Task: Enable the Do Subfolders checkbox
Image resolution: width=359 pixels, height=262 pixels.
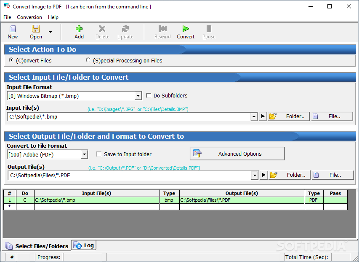Action: [x=149, y=95]
